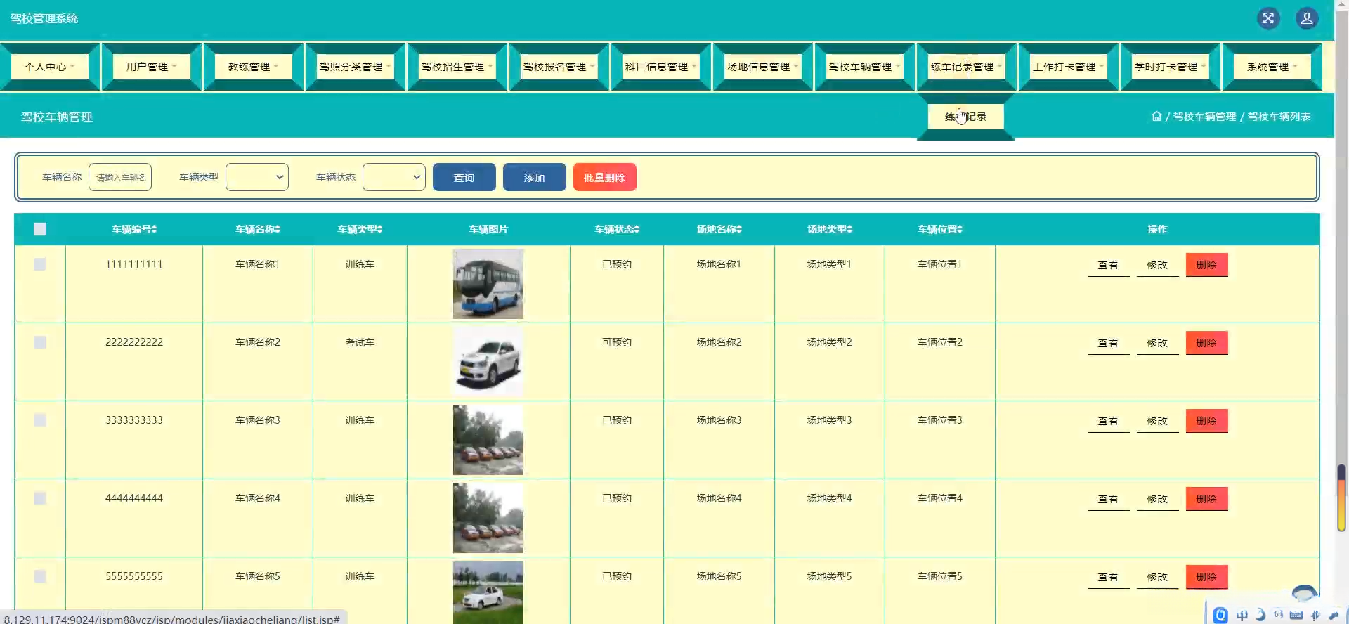Sort the table by 车辆位置 column
Viewport: 1349px width, 624px height.
click(x=940, y=229)
